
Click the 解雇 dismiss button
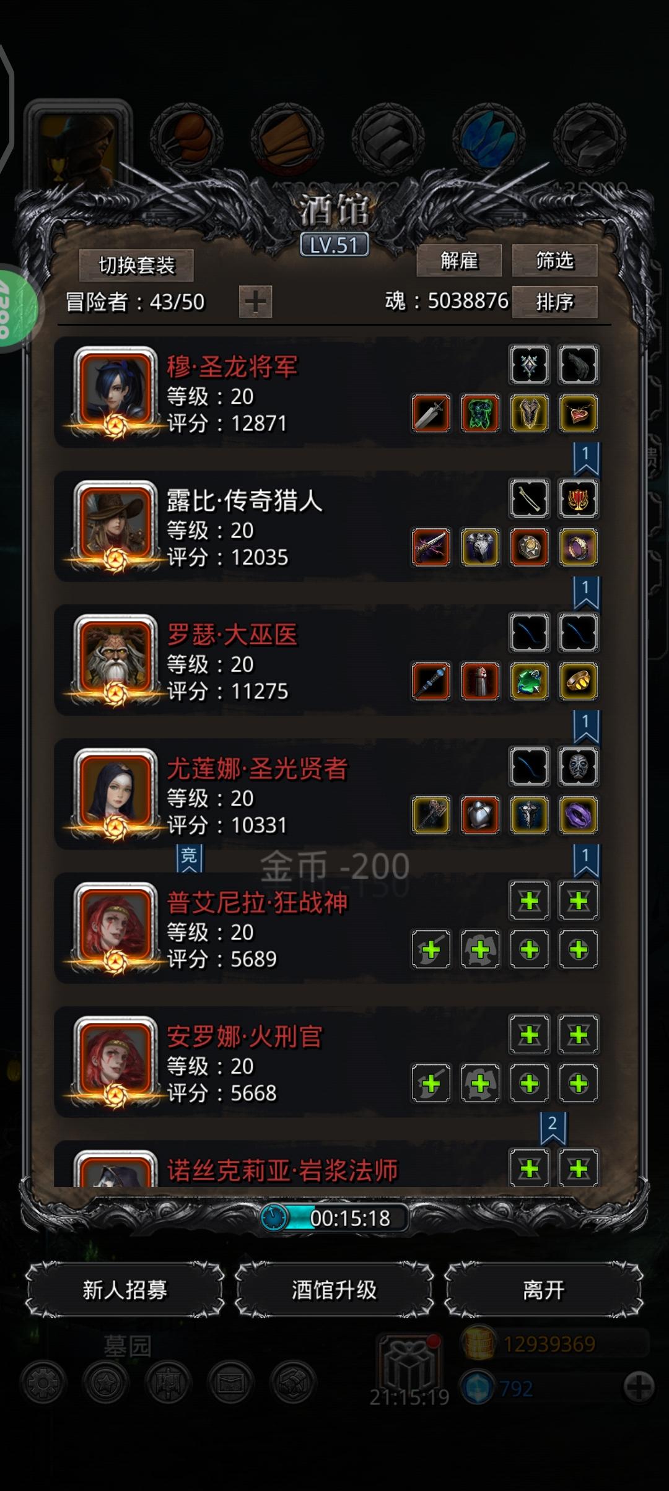pos(459,261)
